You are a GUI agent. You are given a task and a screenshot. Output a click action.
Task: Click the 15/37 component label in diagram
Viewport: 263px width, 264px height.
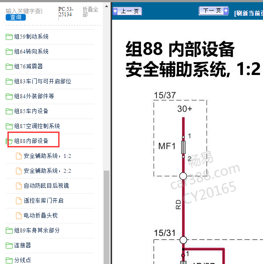pos(165,95)
